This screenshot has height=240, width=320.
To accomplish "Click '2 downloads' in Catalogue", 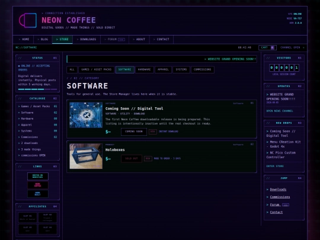I will (28, 143).
